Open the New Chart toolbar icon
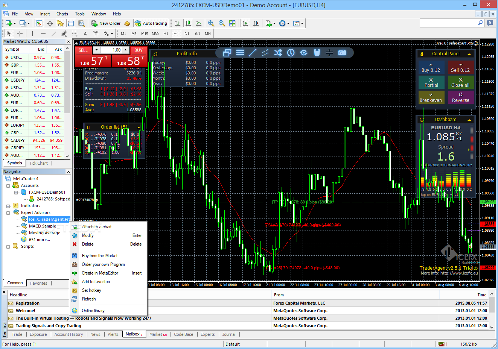Screen dimensions: 498x349 click(9, 23)
